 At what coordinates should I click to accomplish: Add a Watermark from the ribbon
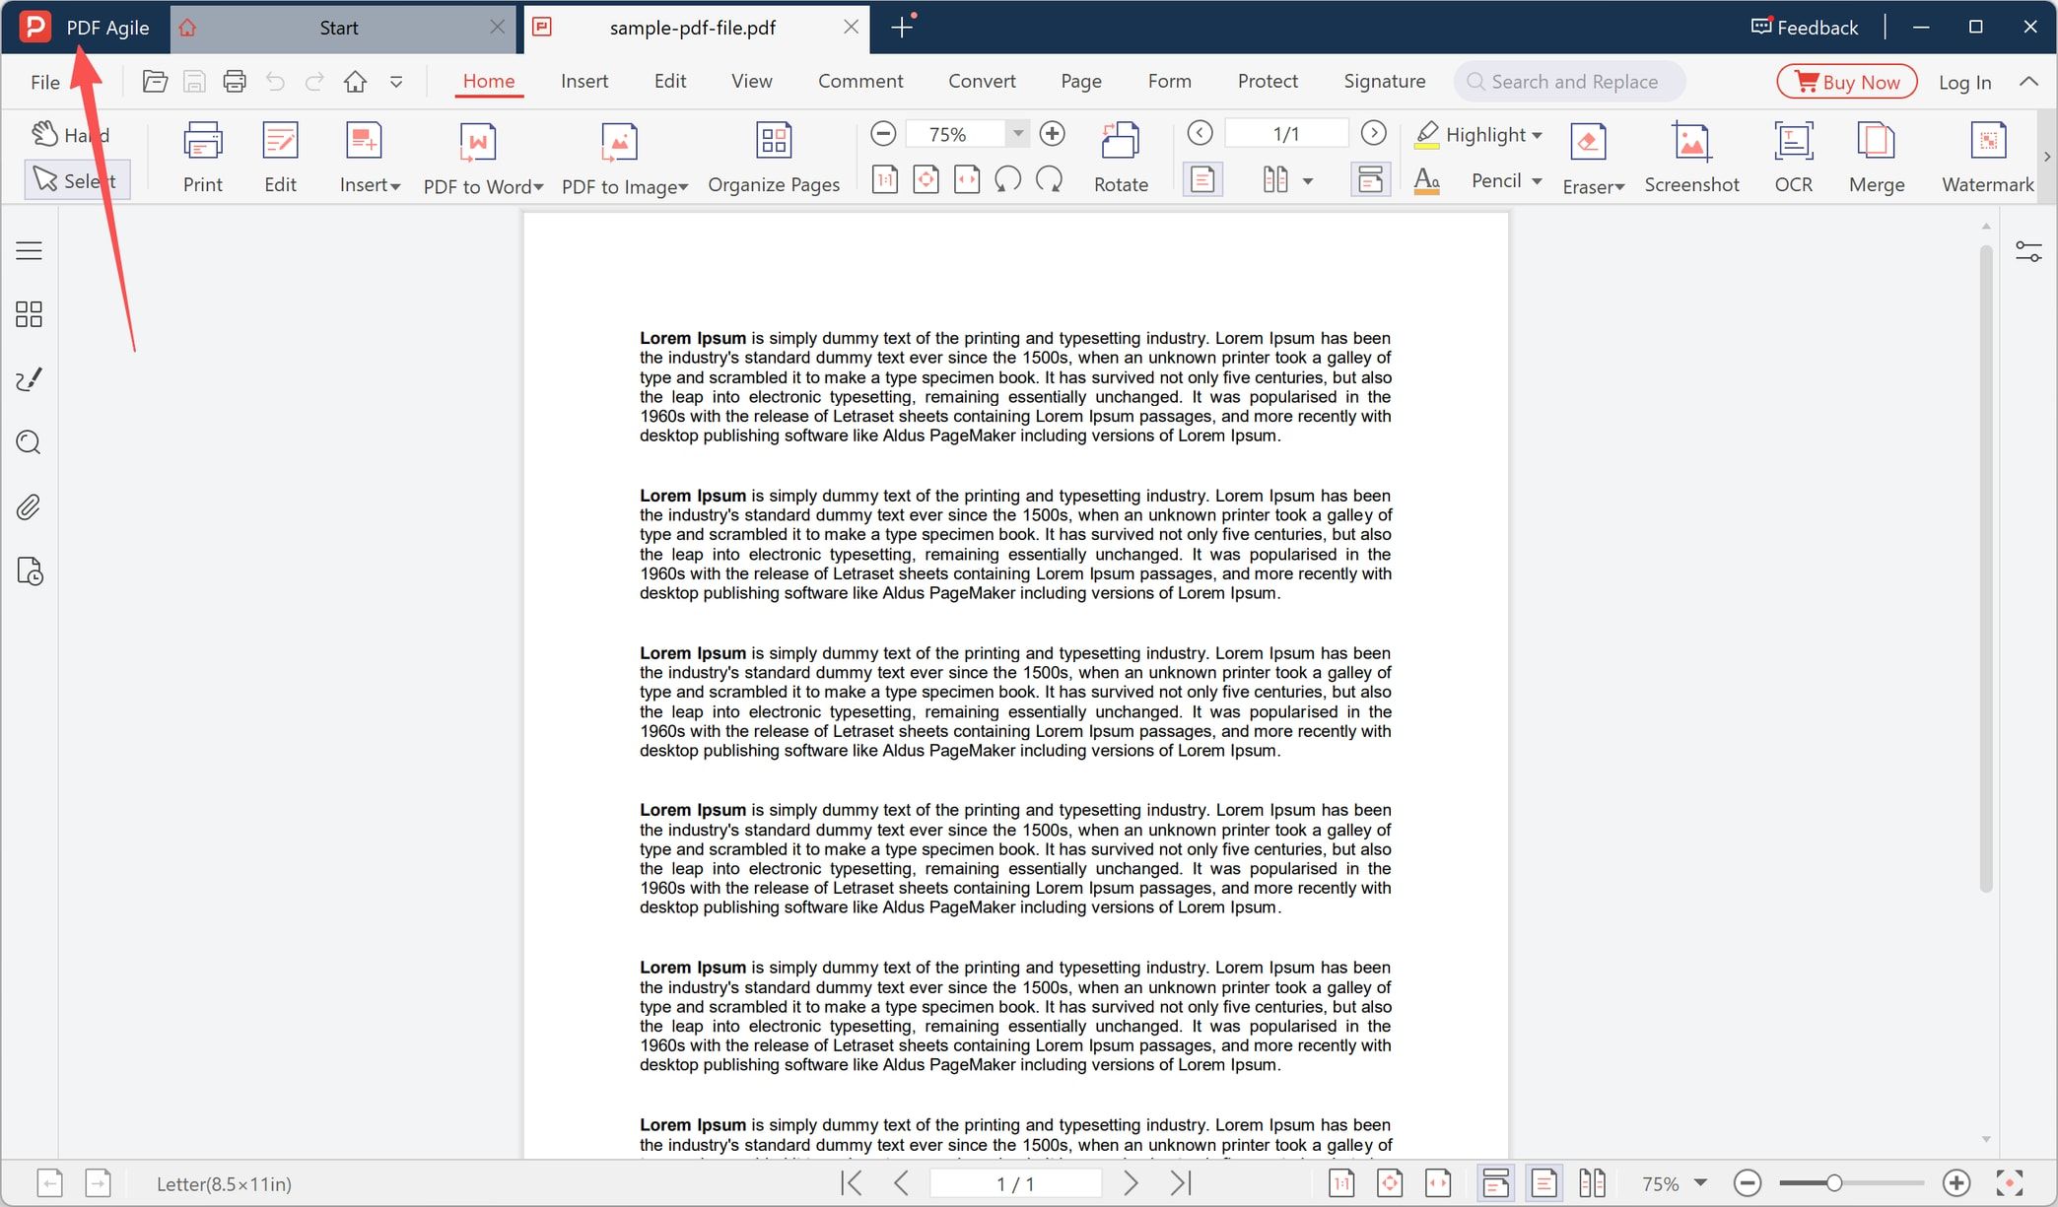1987,158
